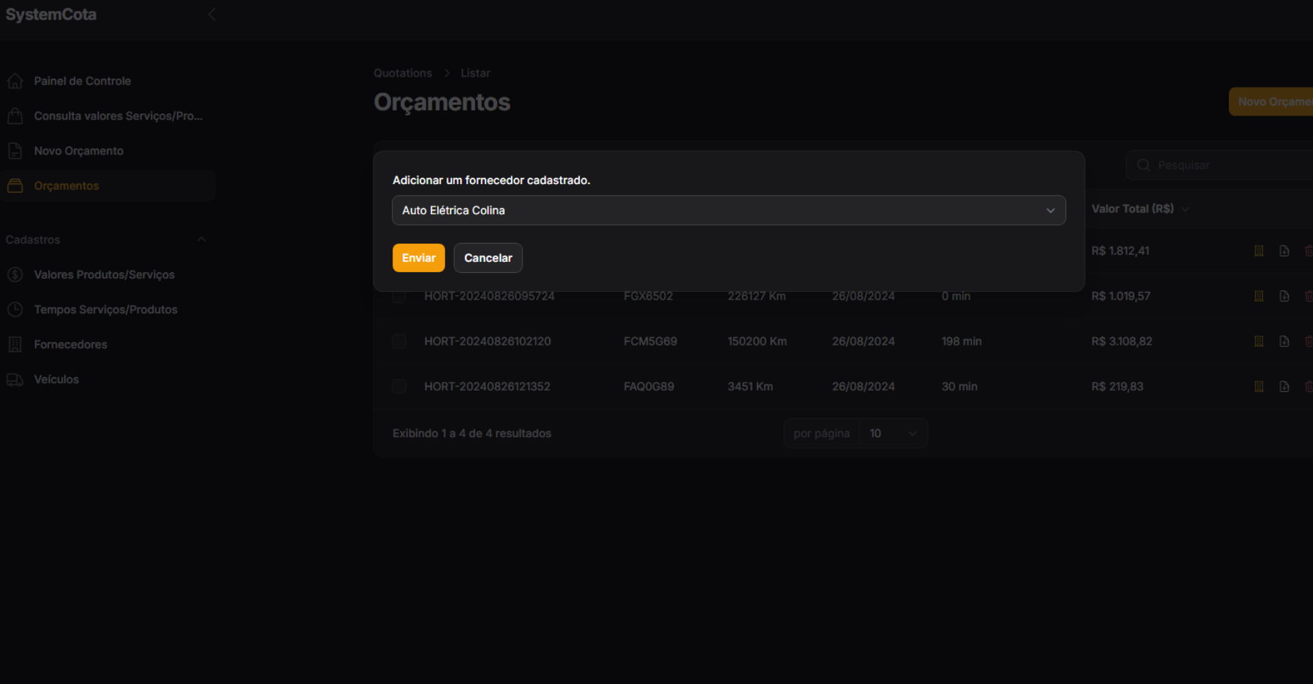Click plate FAQ0G89
Screen dimensions: 1313x684
[x=649, y=386]
